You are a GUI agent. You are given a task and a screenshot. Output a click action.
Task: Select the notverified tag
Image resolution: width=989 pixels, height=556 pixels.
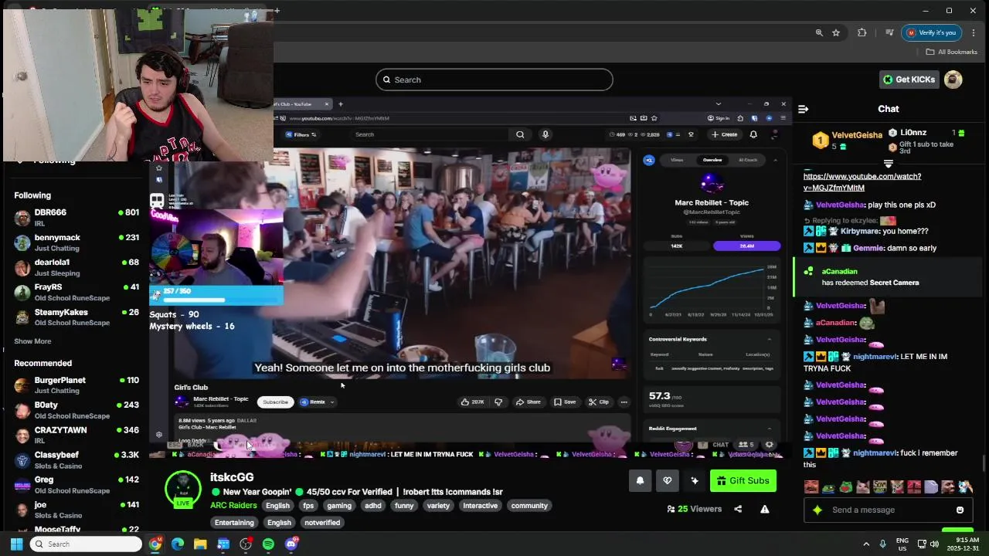[x=322, y=523]
